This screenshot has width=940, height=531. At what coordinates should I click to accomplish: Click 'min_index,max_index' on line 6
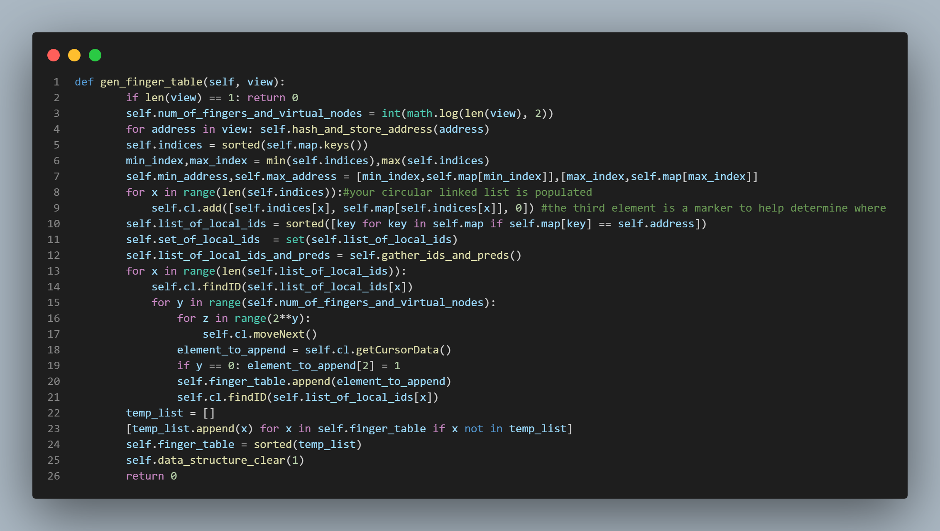[187, 161]
